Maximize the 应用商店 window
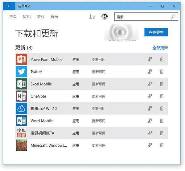 click(162, 6)
